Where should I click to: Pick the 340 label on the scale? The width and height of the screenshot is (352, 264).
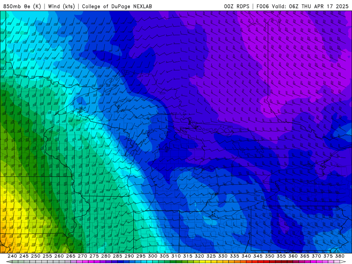(246, 256)
